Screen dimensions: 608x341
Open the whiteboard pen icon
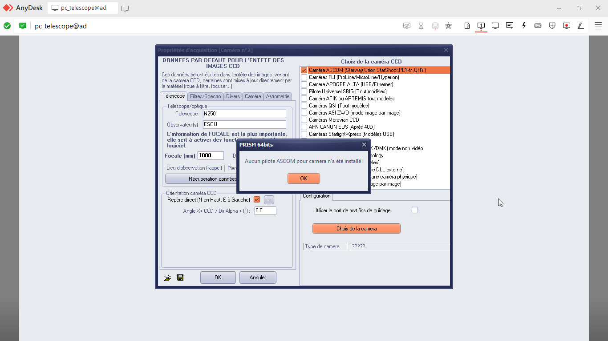[580, 26]
